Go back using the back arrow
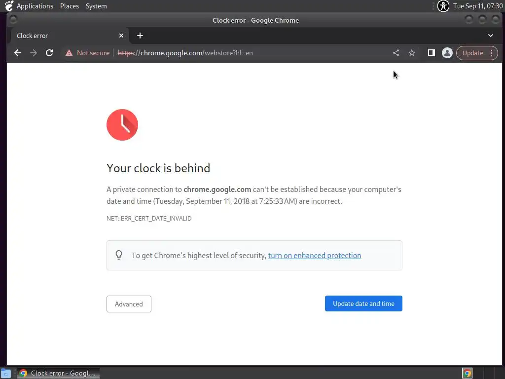 [18, 53]
